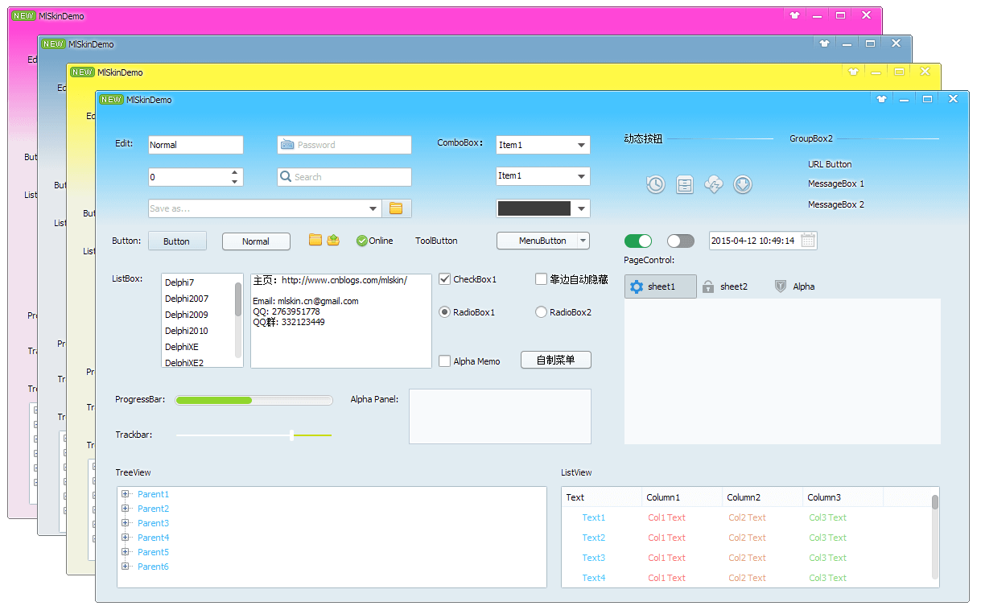Click the cloud lightning icon button
This screenshot has width=981, height=610.
[713, 184]
